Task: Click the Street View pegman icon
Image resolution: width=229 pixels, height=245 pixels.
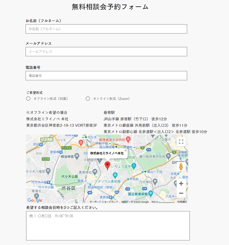Action: pyautogui.click(x=181, y=166)
